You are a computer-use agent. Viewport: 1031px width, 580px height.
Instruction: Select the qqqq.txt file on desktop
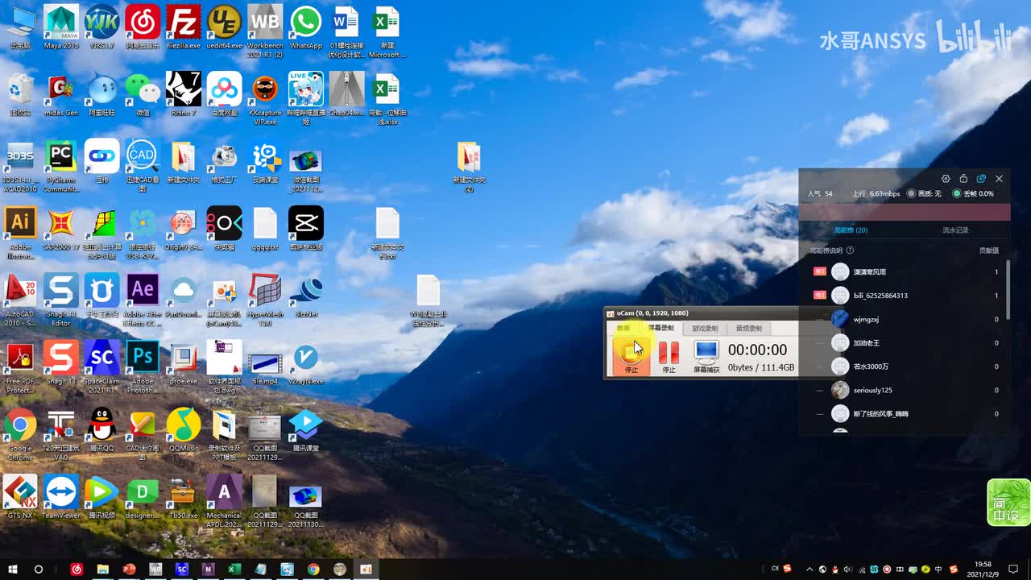(265, 229)
